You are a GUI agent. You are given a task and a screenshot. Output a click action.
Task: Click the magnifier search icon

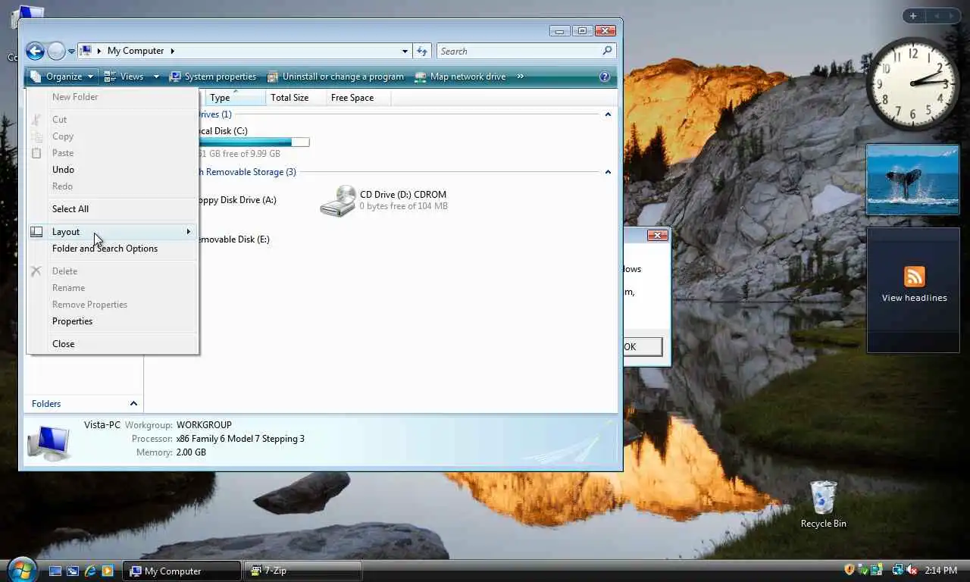(607, 51)
